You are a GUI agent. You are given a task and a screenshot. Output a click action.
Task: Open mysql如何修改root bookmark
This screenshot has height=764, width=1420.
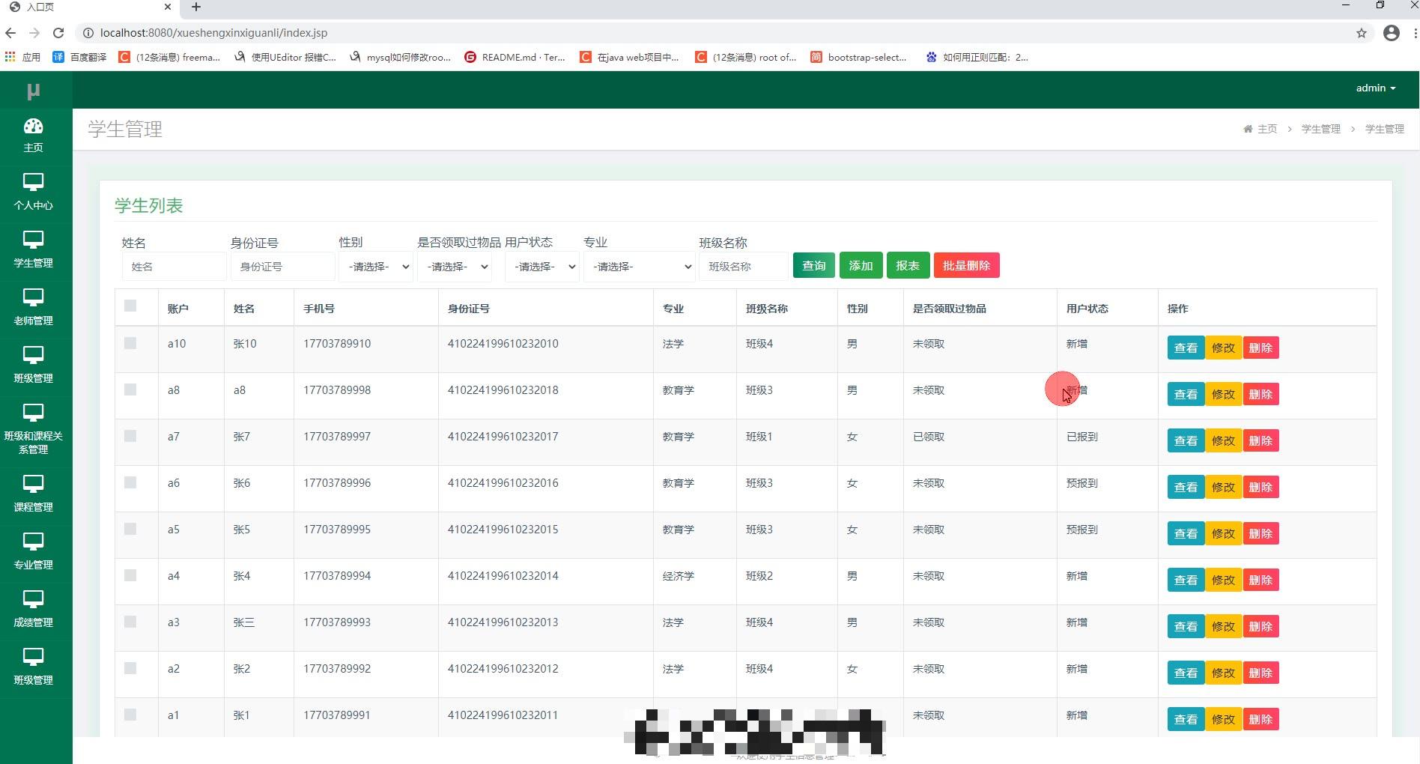pyautogui.click(x=400, y=57)
